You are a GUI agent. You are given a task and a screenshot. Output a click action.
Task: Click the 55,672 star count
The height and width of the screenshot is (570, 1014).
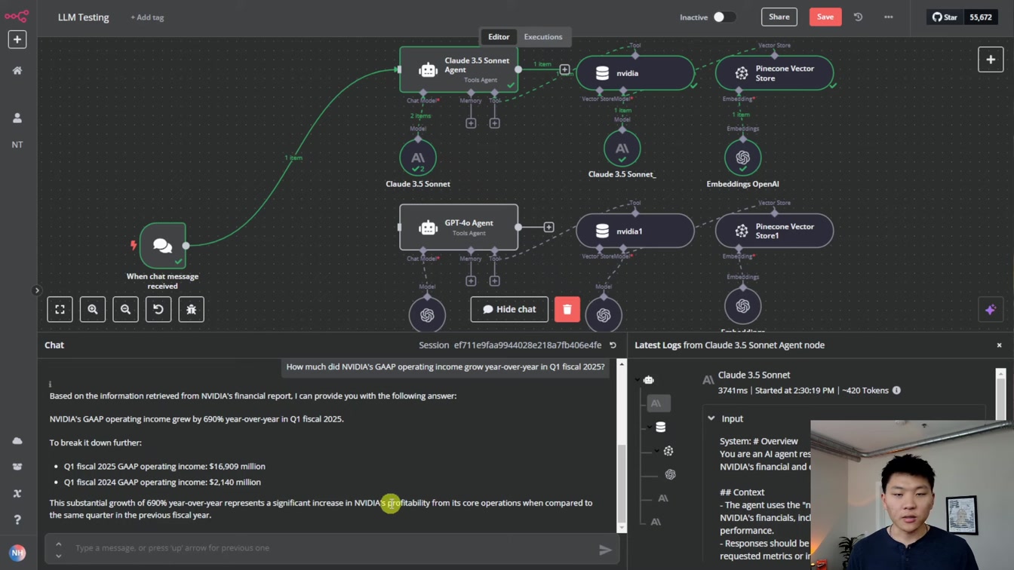point(981,17)
